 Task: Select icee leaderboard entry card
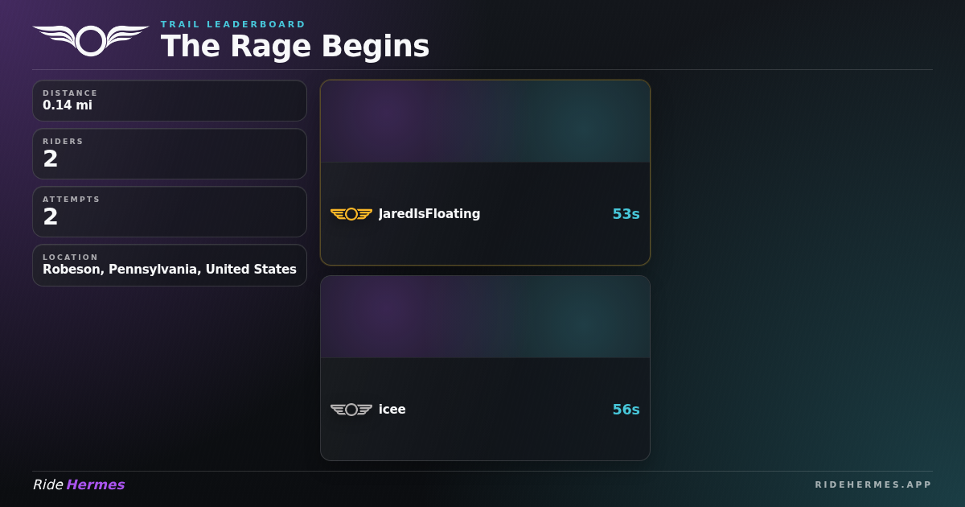pos(485,368)
